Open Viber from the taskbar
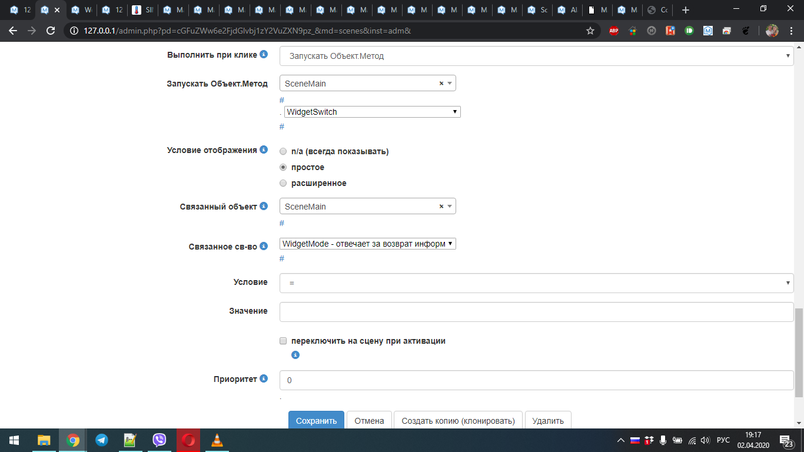Viewport: 804px width, 452px height. 160,440
